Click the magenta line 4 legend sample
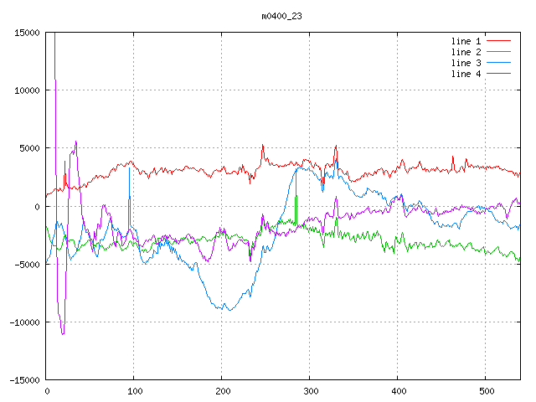This screenshot has width=536, height=402. 499,74
